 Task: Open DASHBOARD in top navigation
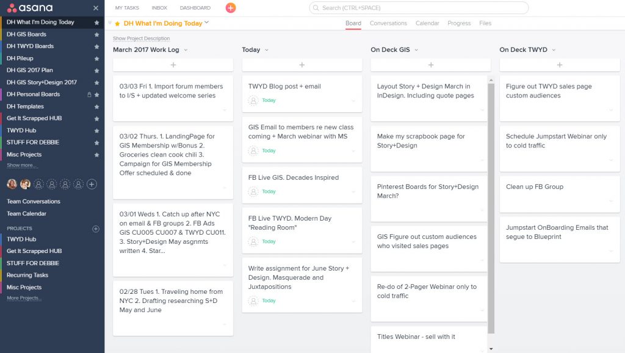(195, 8)
